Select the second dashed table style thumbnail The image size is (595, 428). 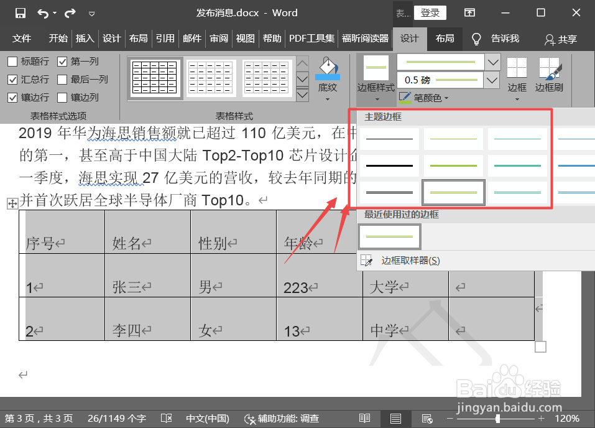tap(211, 78)
